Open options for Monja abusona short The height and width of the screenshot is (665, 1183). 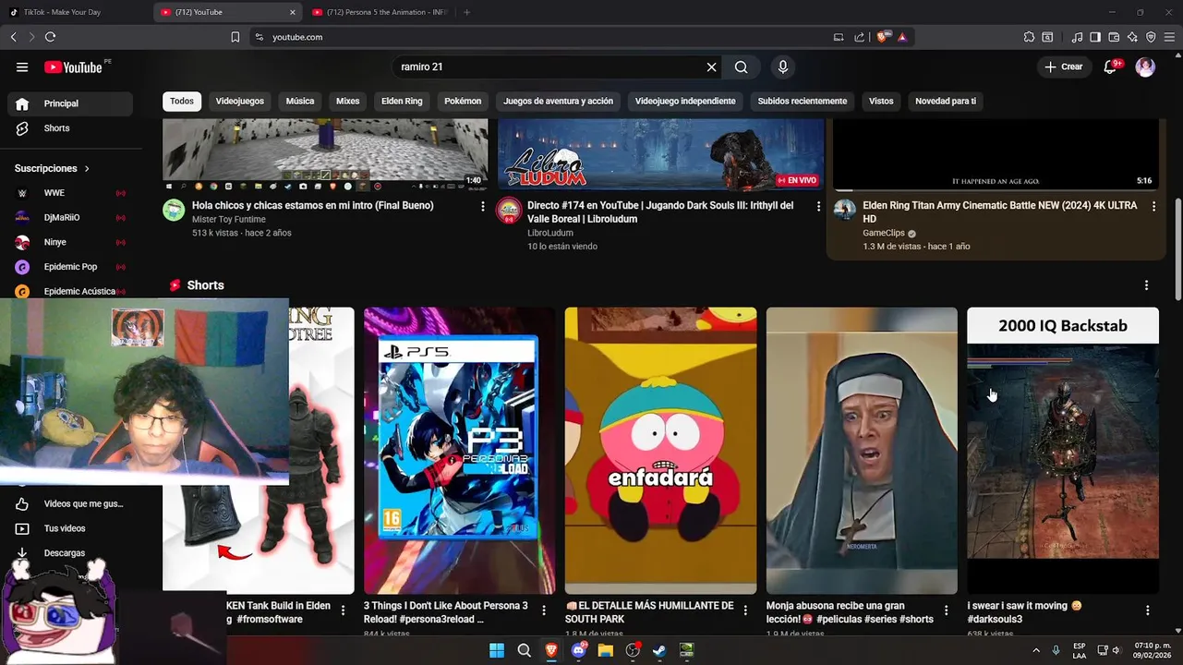946,611
